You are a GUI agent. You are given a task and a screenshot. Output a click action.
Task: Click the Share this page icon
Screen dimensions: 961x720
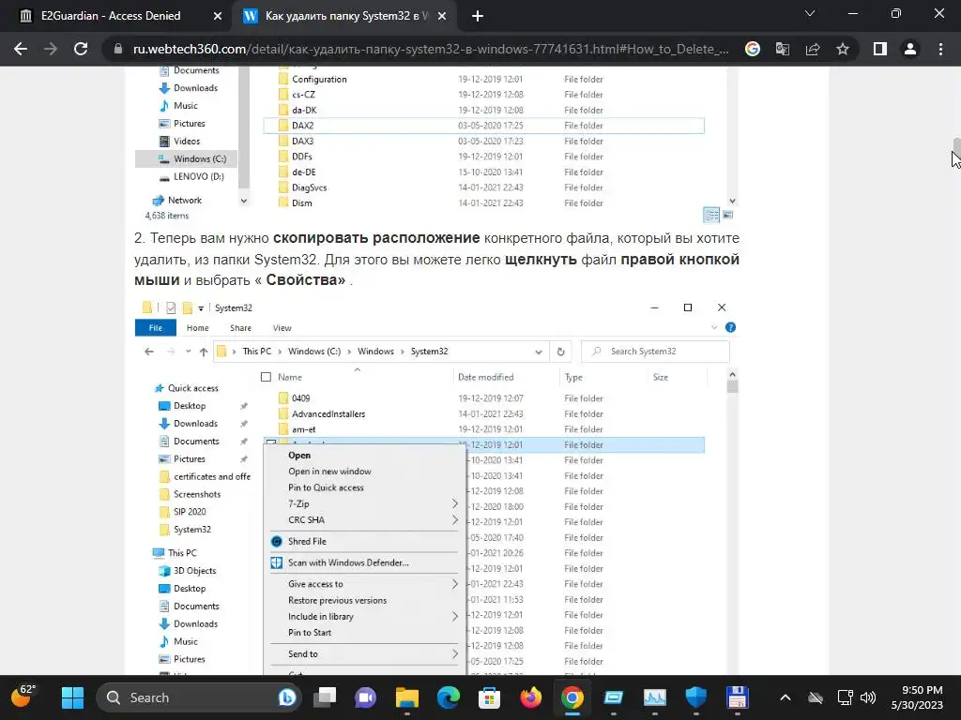813,49
